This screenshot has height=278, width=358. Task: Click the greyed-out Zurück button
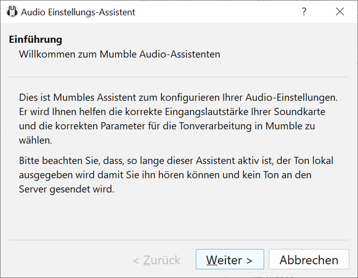tap(157, 260)
